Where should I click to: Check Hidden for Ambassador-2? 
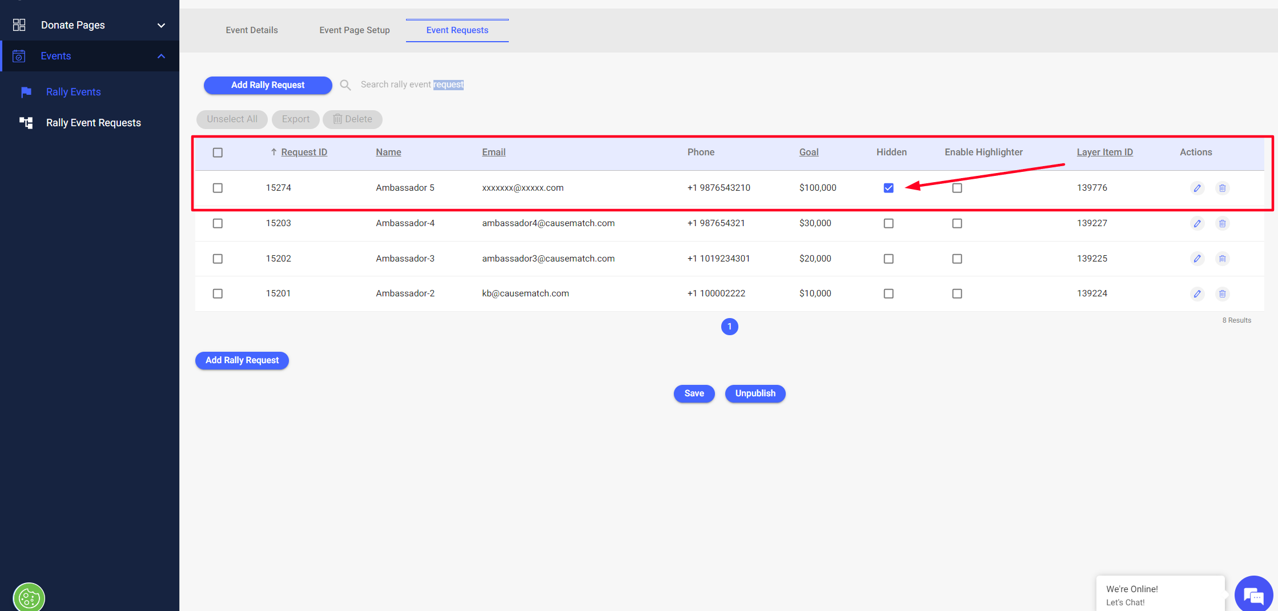tap(889, 294)
